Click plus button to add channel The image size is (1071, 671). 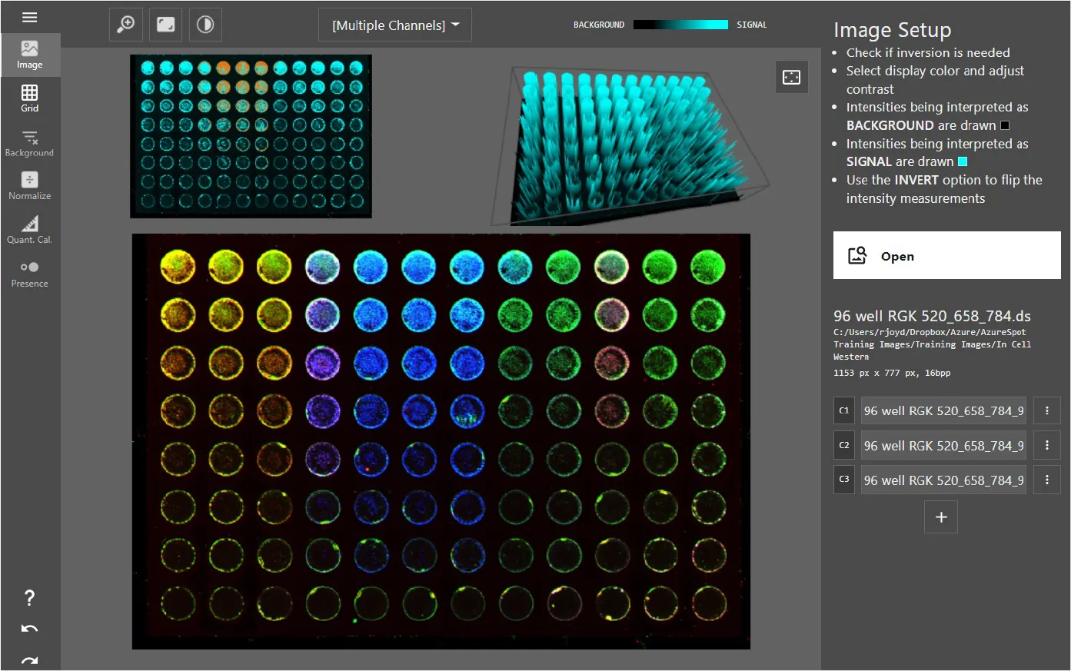[x=940, y=517]
